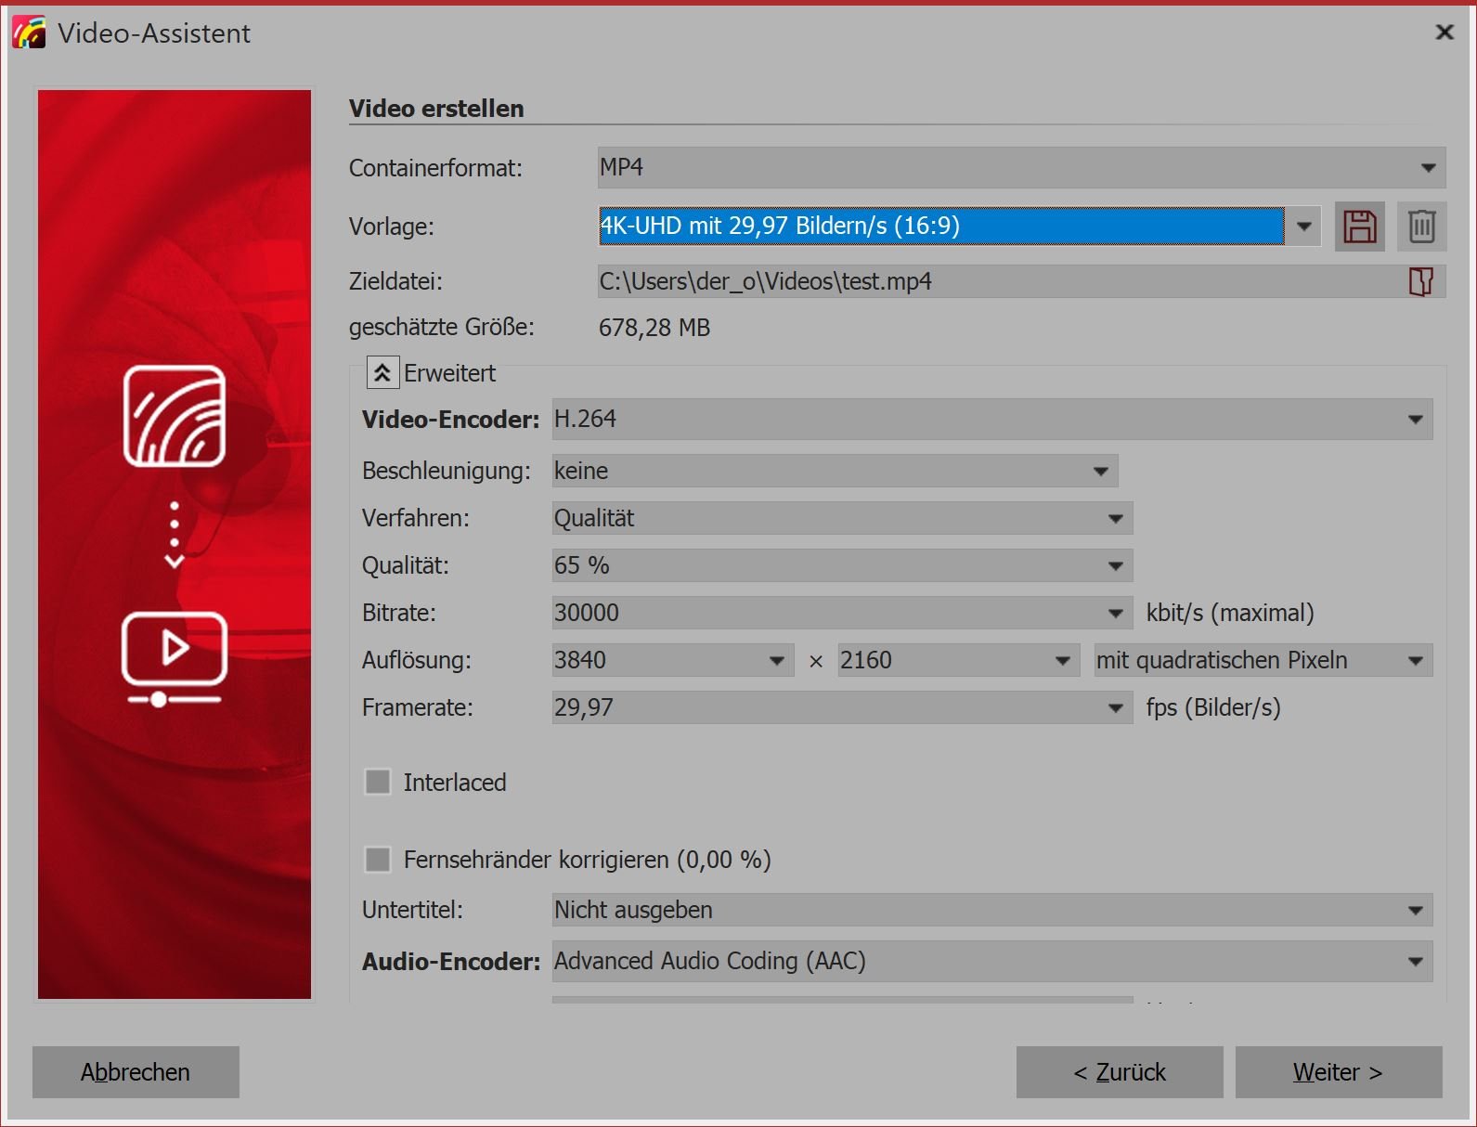Viewport: 1477px width, 1127px height.
Task: Browse for the target file location icon
Action: [1420, 281]
